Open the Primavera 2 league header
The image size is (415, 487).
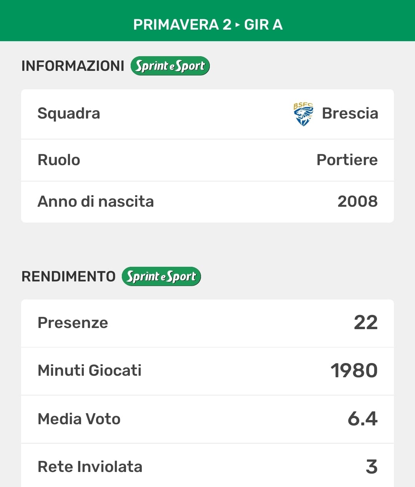[182, 25]
